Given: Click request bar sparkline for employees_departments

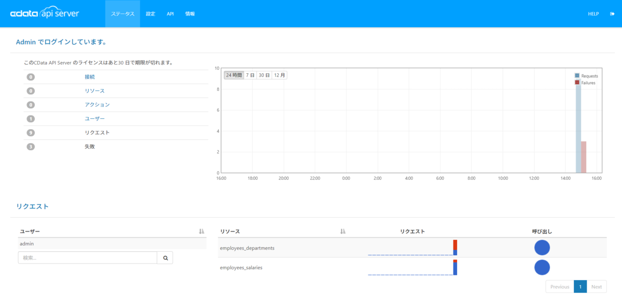Looking at the screenshot, I should 413,248.
